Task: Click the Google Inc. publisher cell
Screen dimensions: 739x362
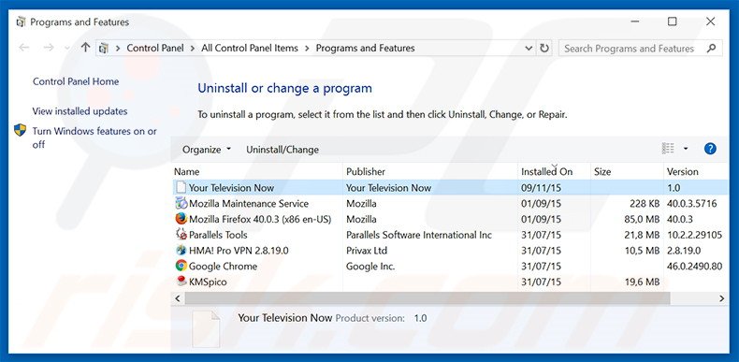Action: pos(370,266)
